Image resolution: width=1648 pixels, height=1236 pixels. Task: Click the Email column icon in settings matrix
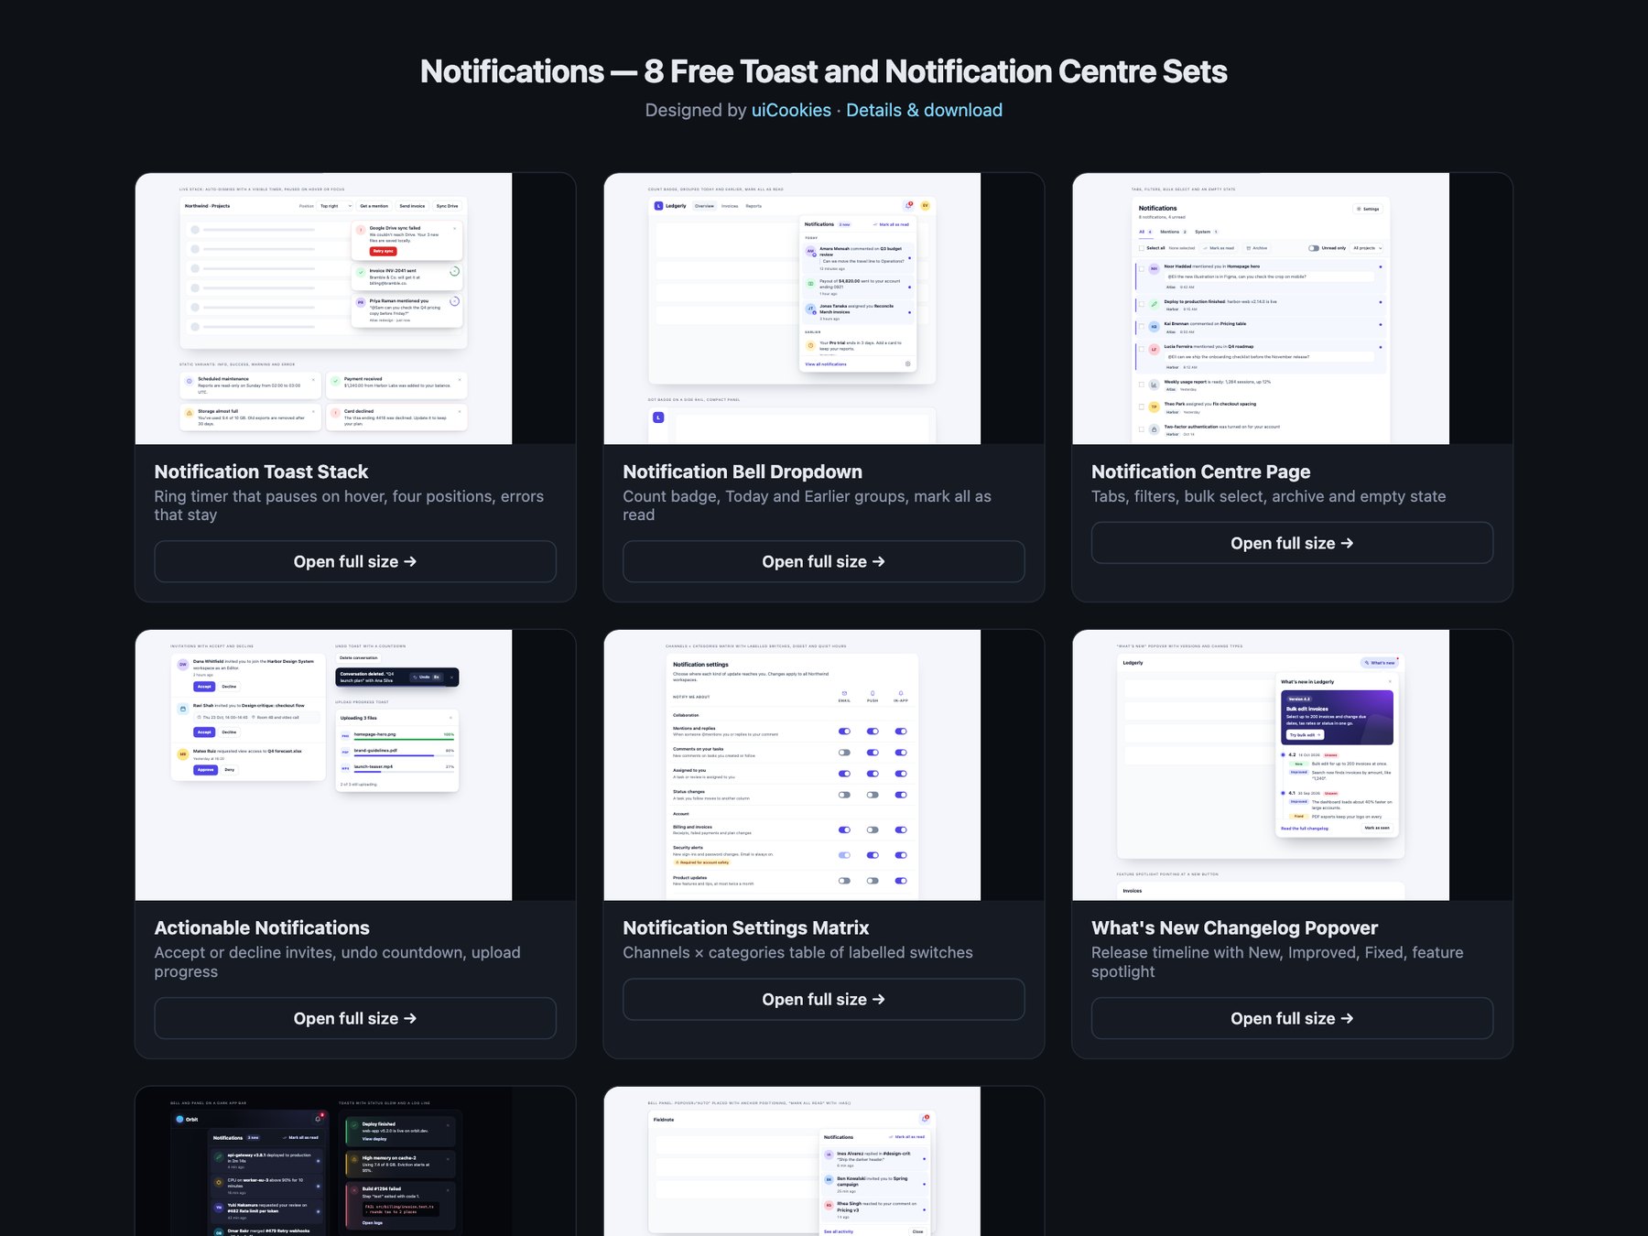[844, 693]
